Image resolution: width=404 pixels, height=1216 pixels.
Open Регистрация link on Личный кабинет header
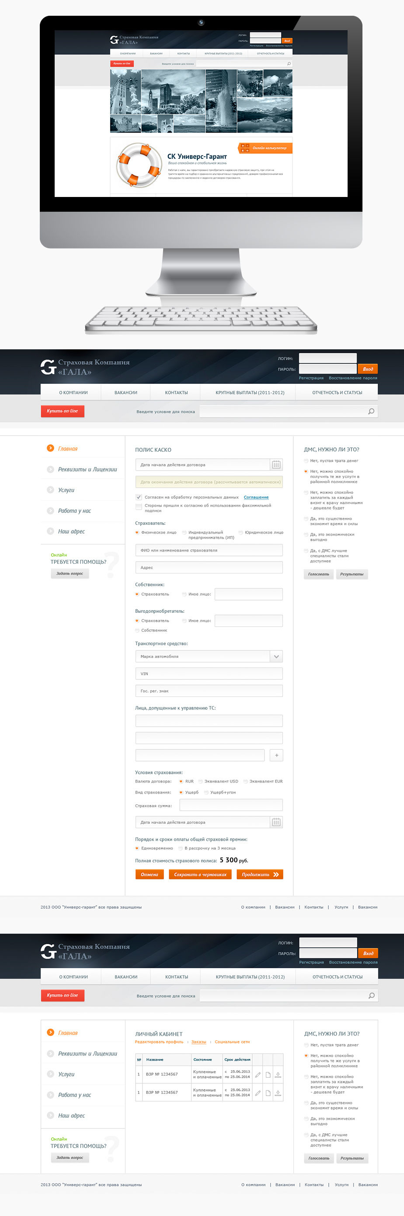(312, 962)
